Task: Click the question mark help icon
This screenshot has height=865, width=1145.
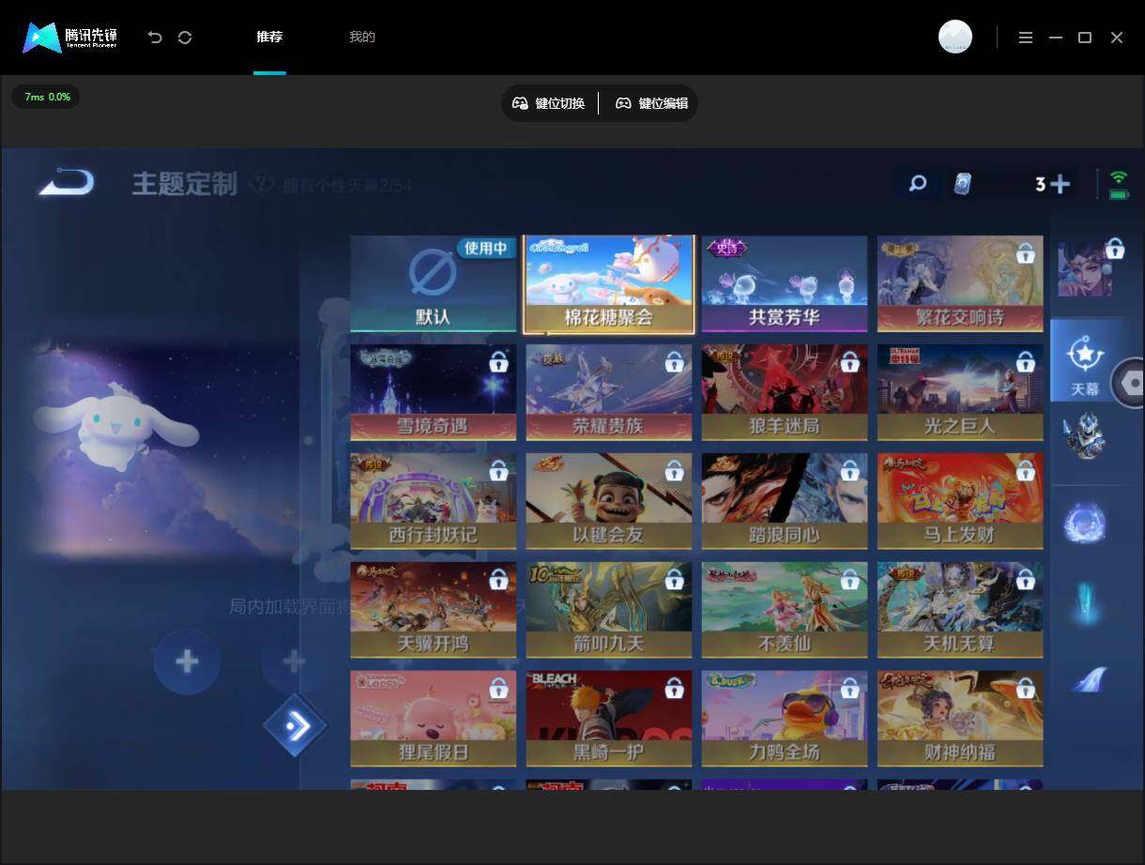Action: (261, 185)
